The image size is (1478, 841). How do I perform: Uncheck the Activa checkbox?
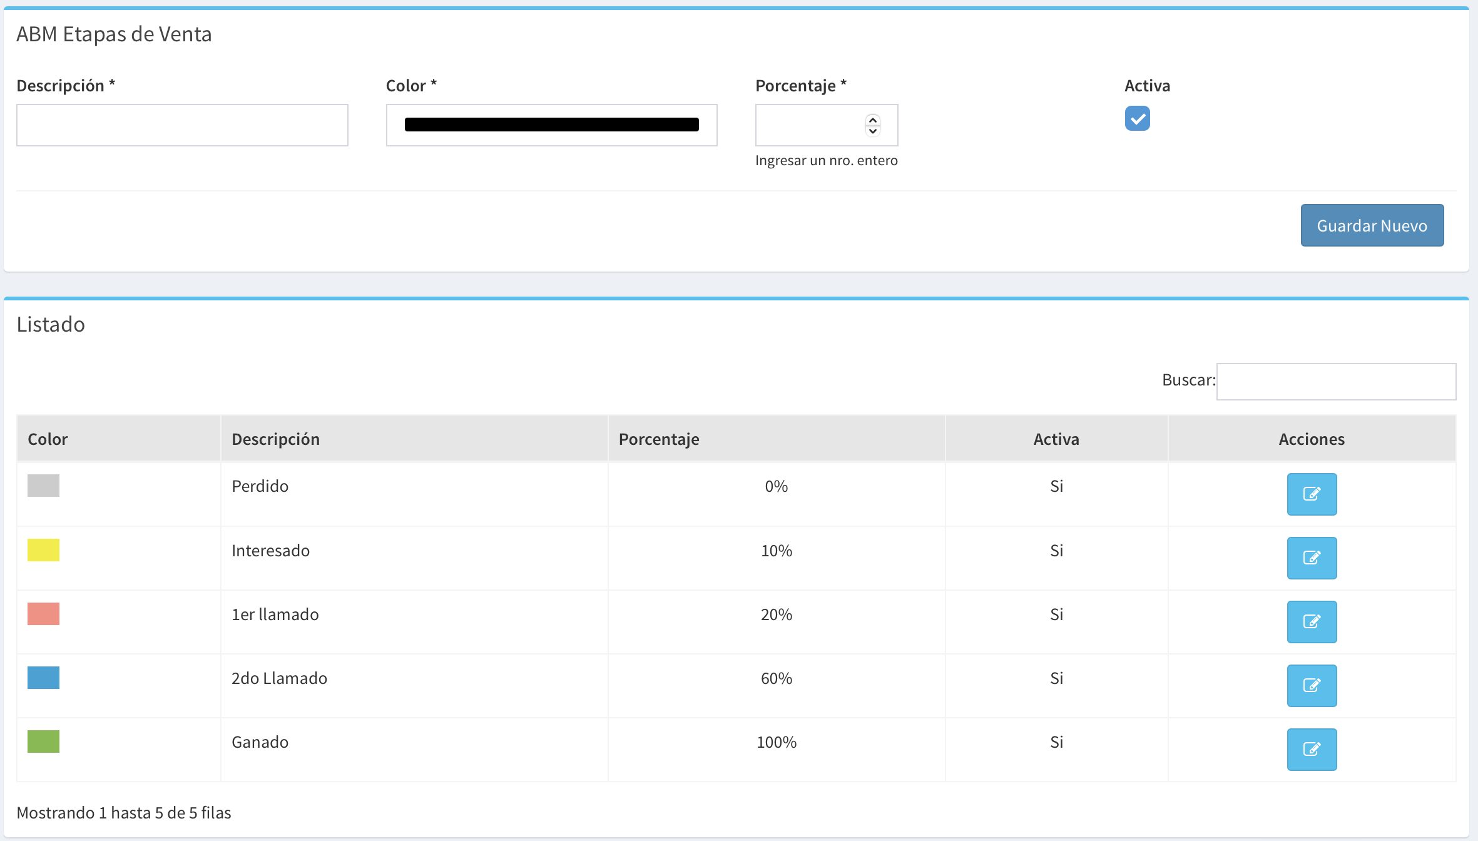(x=1137, y=118)
